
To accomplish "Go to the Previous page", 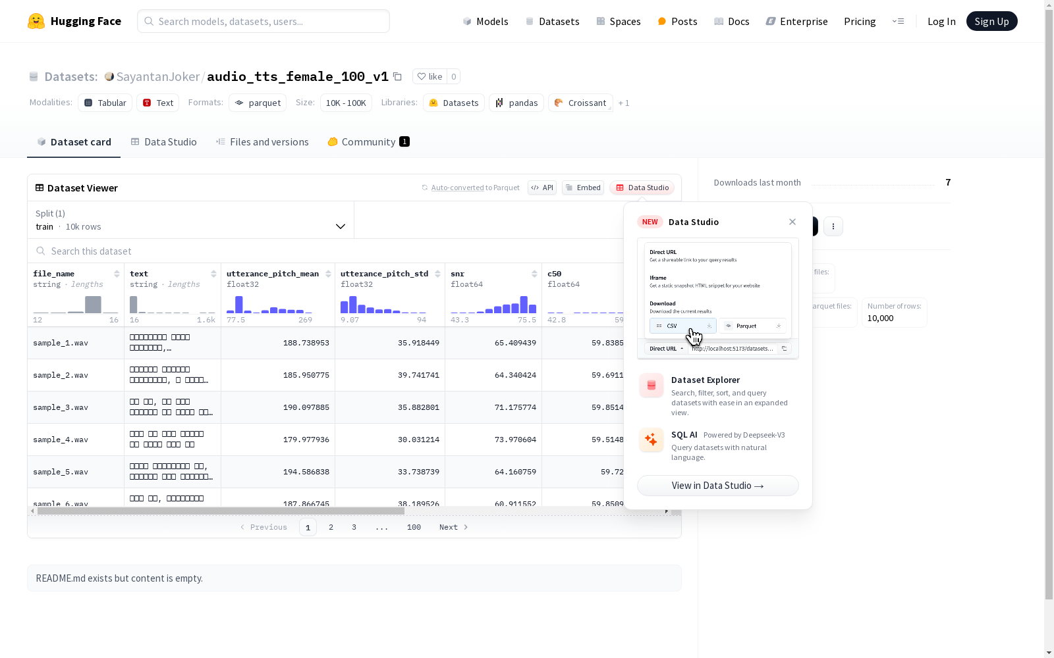I will 263,527.
